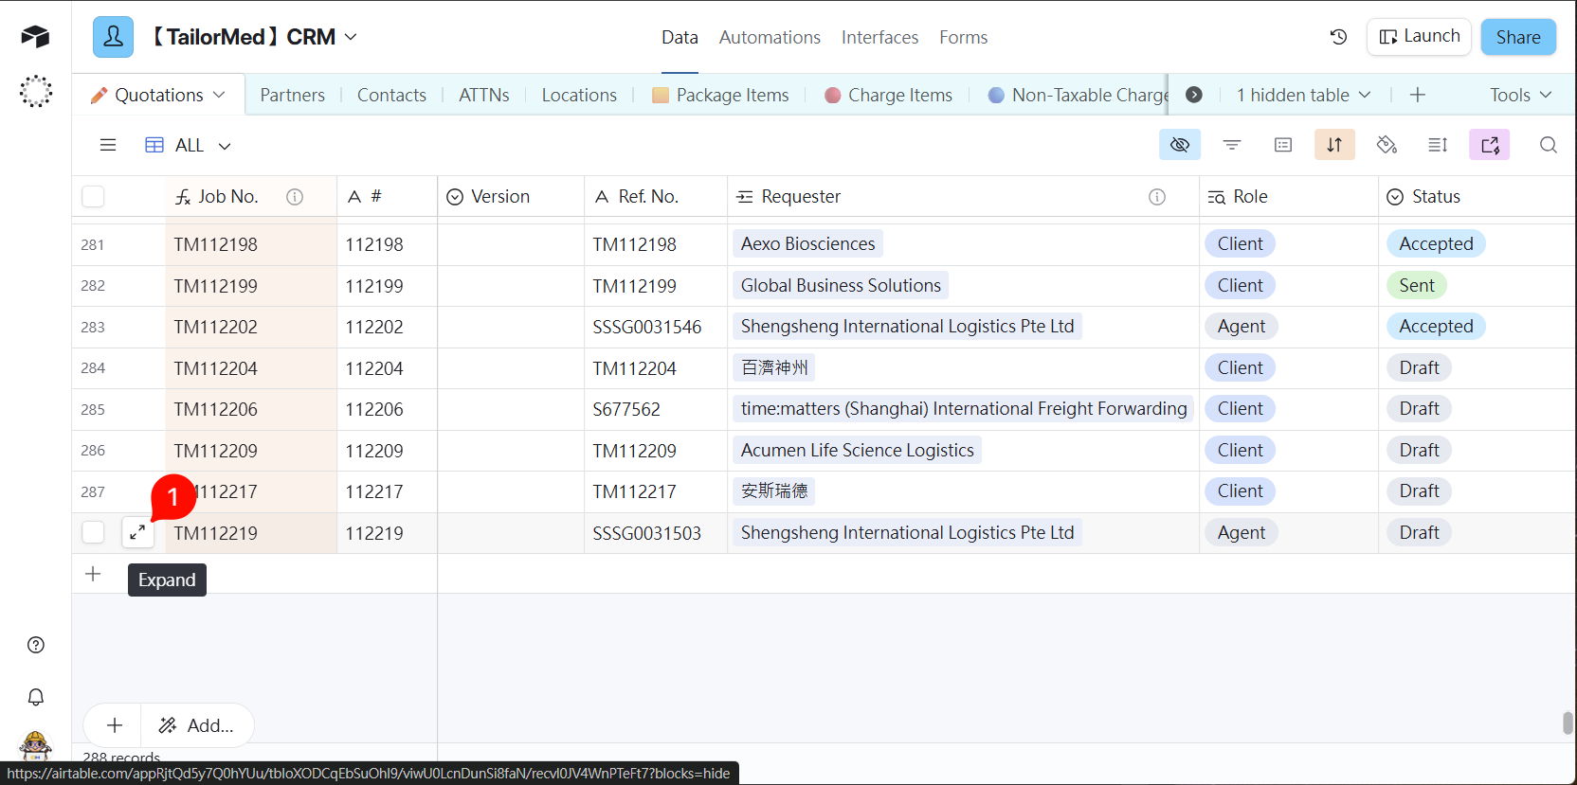Click the Share button

[x=1517, y=37]
